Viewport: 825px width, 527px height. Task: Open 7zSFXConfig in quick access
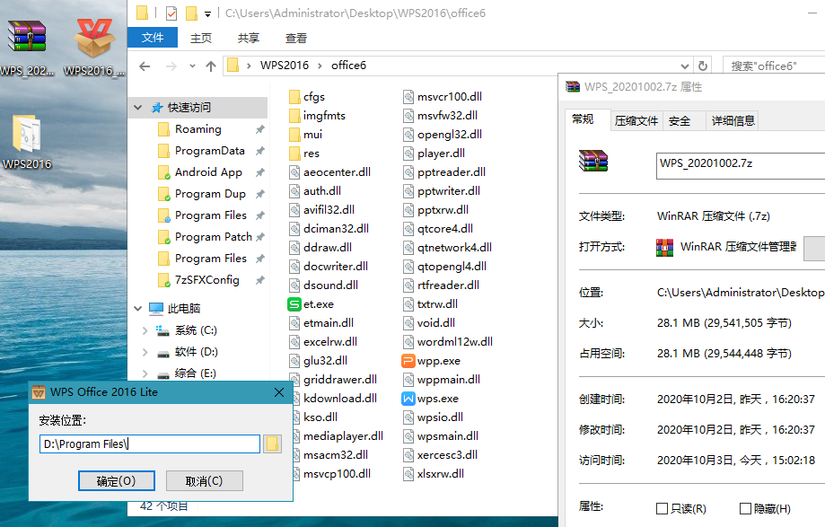(206, 280)
